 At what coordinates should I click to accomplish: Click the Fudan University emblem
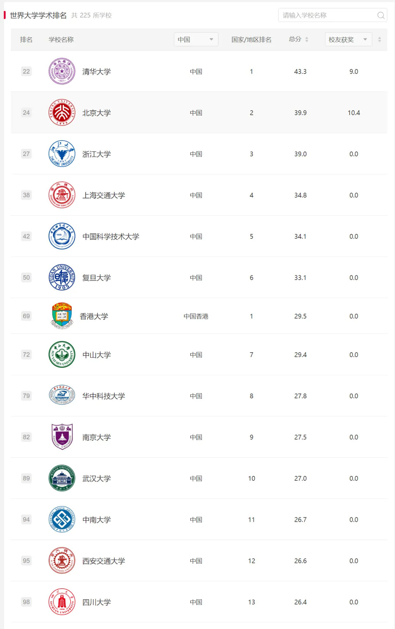pyautogui.click(x=62, y=278)
